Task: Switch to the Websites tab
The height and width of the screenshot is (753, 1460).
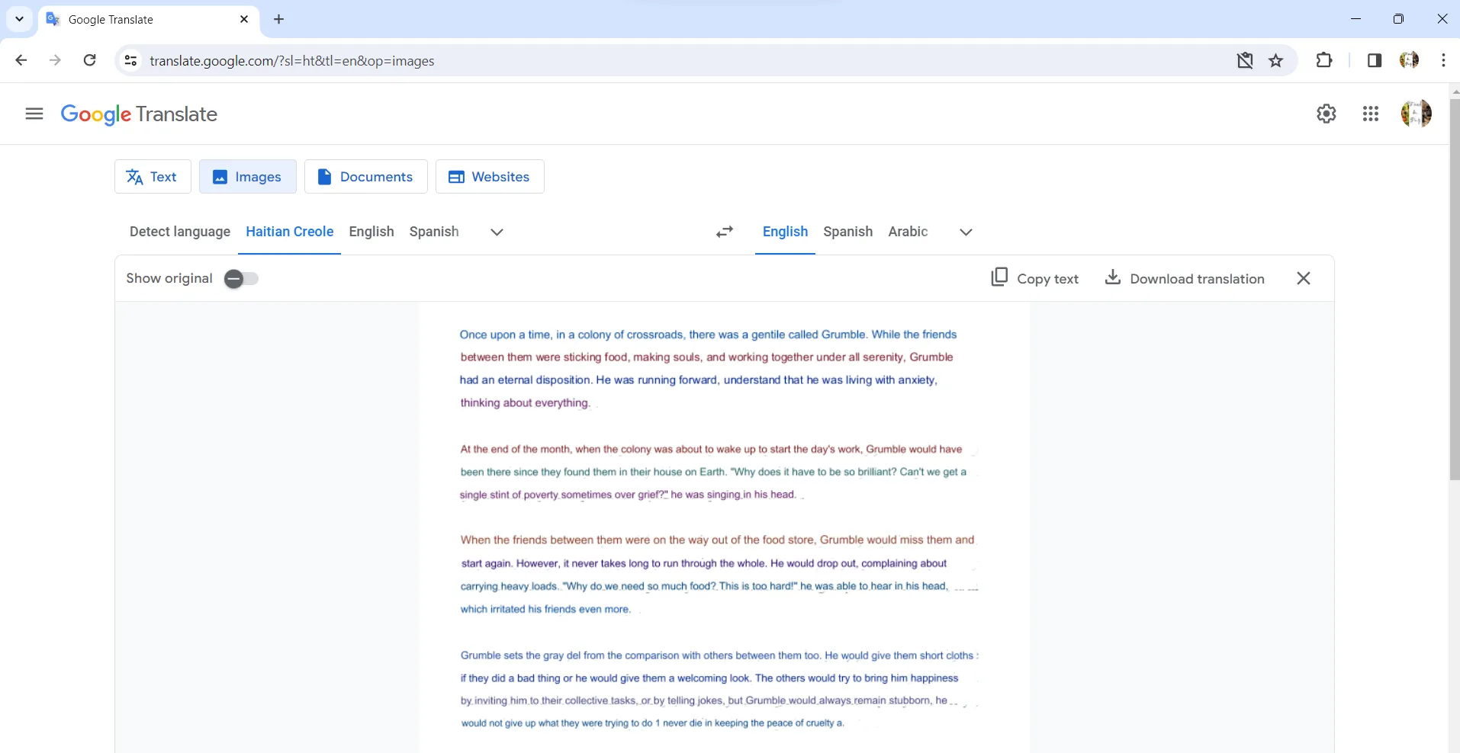Action: tap(490, 176)
